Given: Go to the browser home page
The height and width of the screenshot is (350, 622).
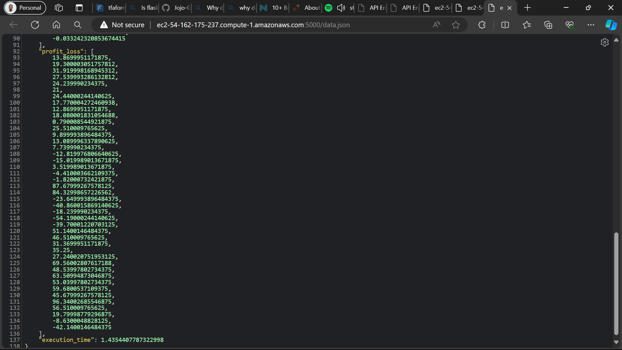Looking at the screenshot, I should pyautogui.click(x=56, y=25).
